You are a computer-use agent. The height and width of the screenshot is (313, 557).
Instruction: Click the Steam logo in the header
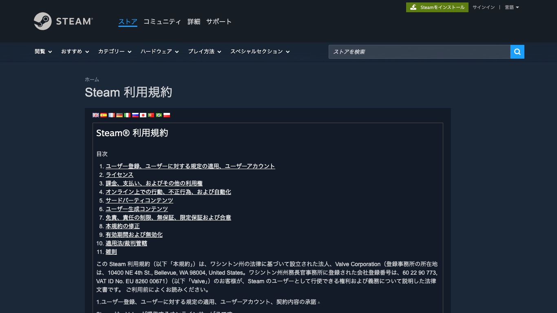click(x=64, y=21)
